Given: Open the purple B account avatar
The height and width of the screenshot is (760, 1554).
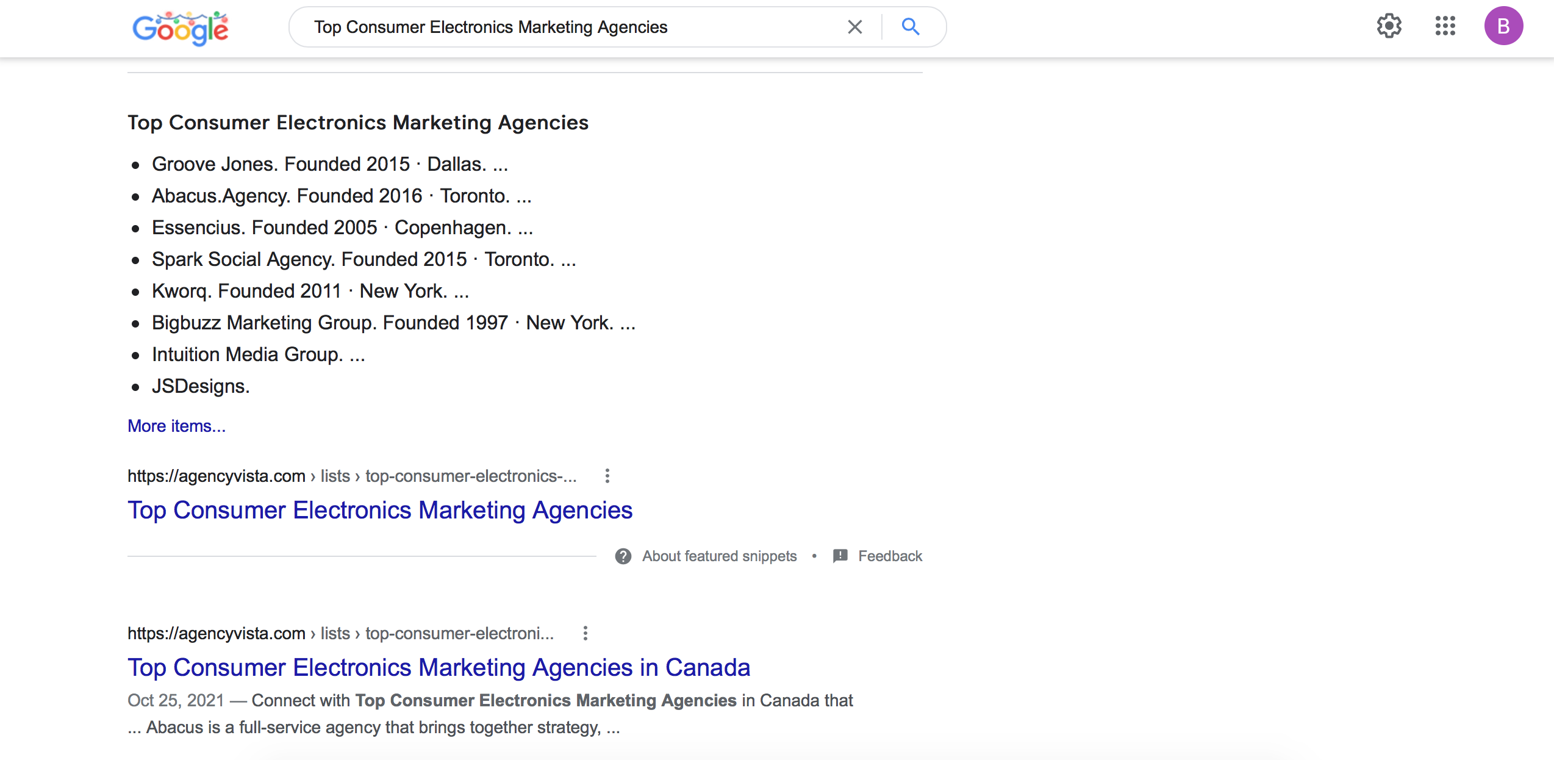Looking at the screenshot, I should click(x=1503, y=26).
